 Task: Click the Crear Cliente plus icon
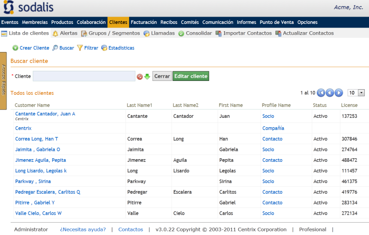(x=15, y=48)
